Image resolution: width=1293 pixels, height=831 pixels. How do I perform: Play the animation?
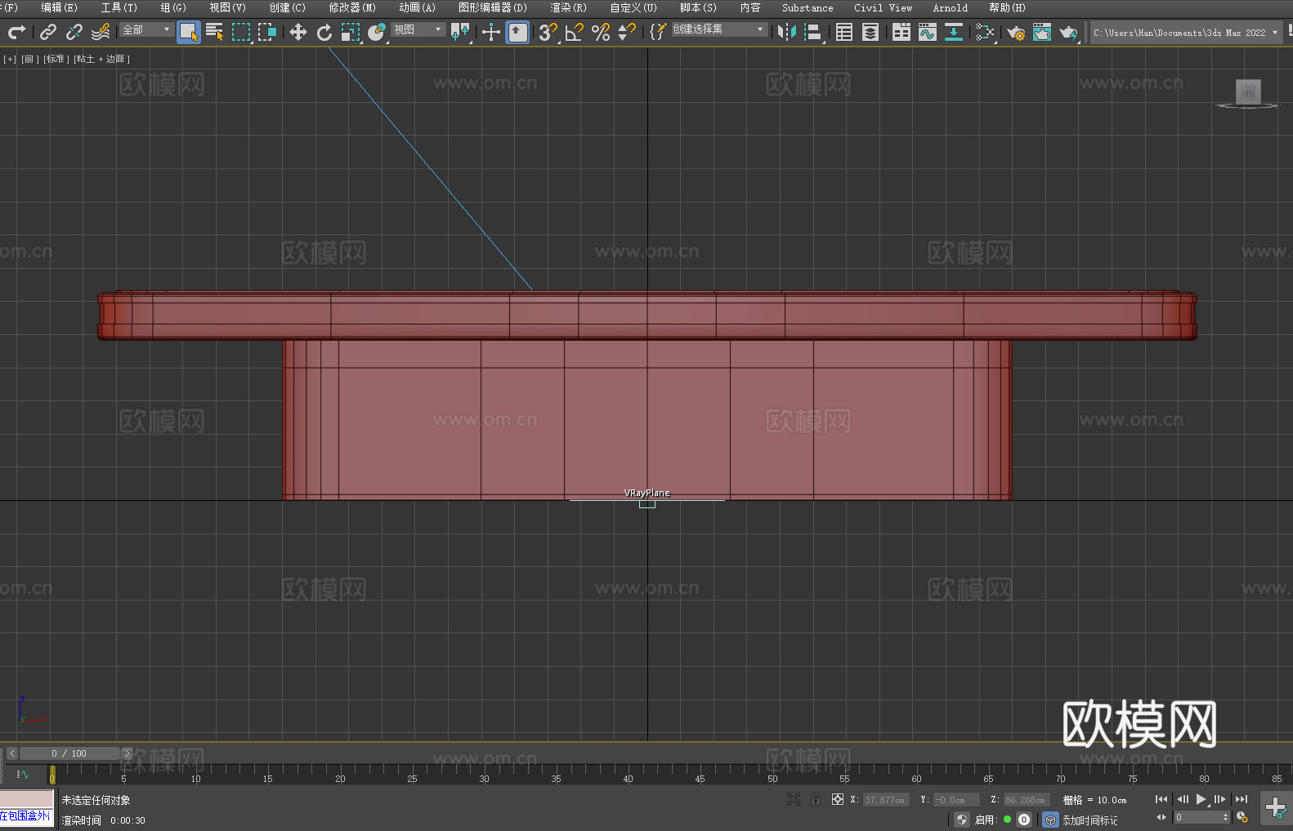coord(1201,799)
